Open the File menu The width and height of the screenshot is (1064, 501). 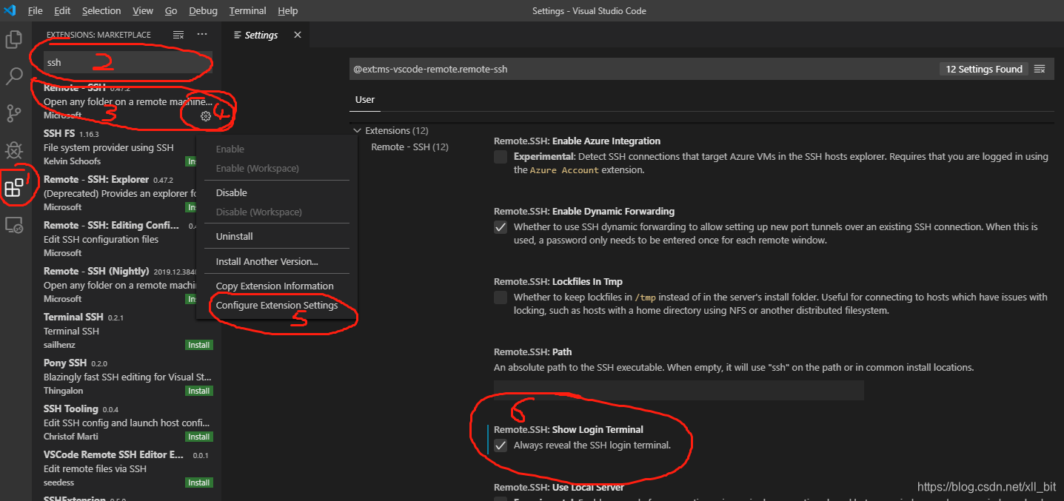tap(35, 10)
